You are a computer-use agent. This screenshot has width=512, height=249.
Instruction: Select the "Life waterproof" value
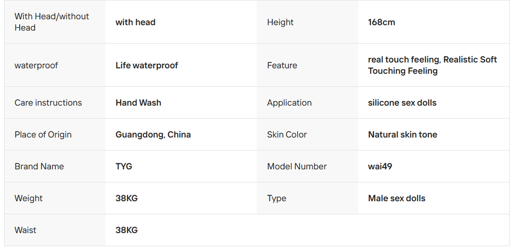coord(147,65)
